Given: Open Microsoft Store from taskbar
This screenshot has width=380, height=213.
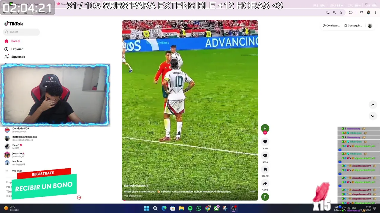Looking at the screenshot, I should click(x=172, y=209).
